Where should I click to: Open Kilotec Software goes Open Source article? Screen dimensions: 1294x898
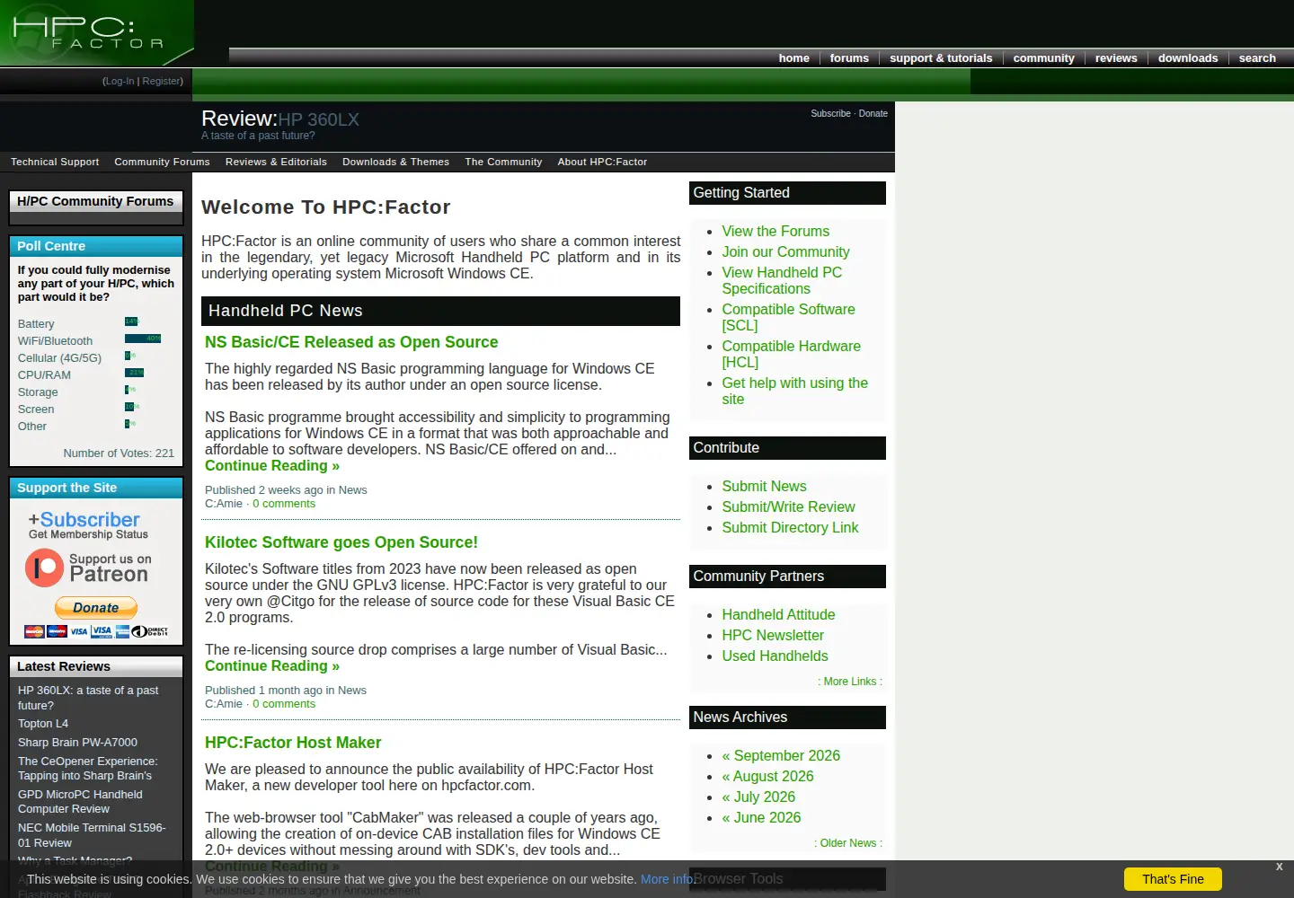pyautogui.click(x=341, y=542)
